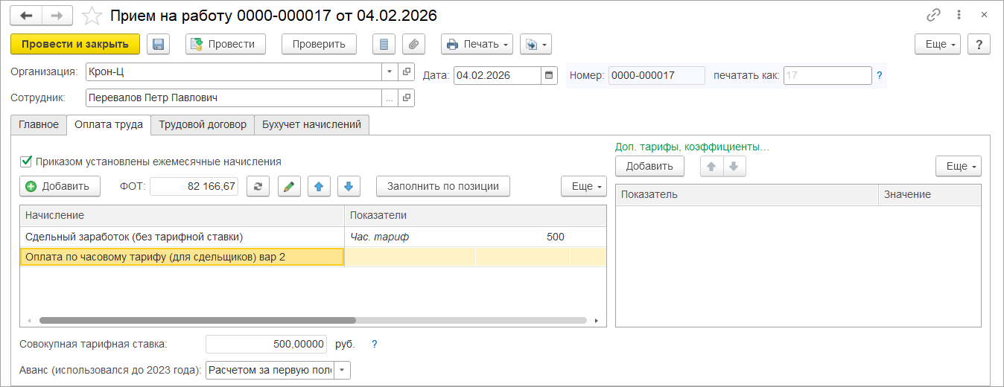Open the Бухучет начислений tab
Screen dimensions: 1004x387
(x=312, y=125)
